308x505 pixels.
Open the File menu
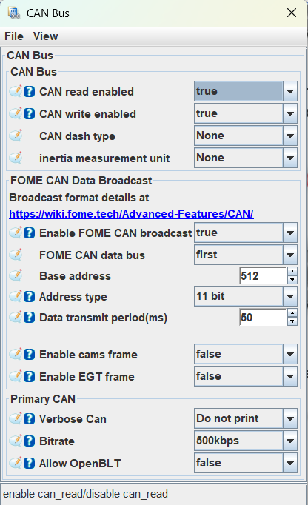click(x=14, y=36)
